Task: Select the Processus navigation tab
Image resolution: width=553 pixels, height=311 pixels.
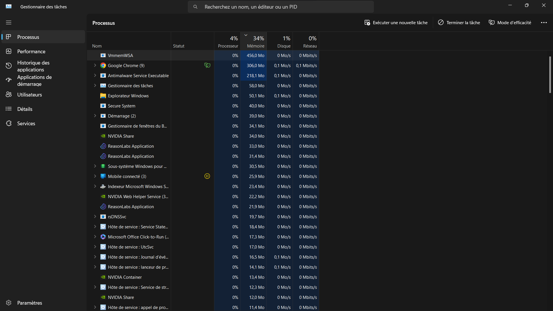Action: [28, 37]
